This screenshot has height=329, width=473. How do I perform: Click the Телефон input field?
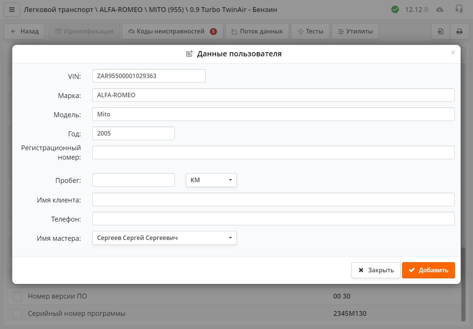(273, 219)
